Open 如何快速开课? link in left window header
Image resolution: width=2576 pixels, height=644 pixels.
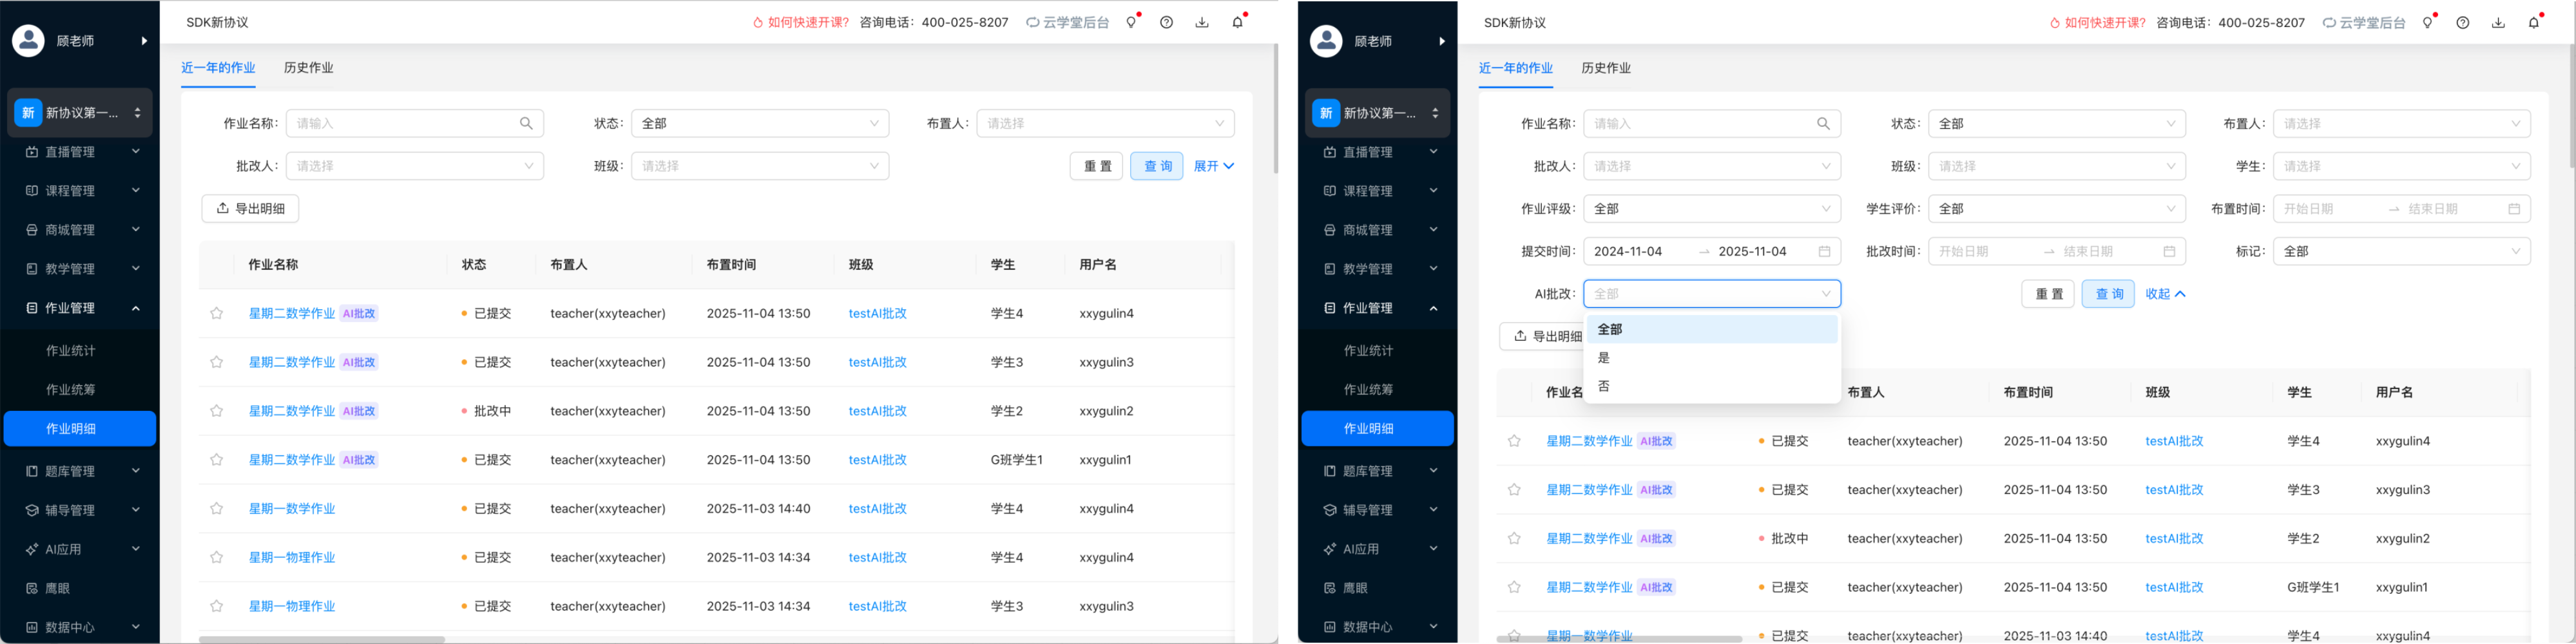tap(800, 23)
